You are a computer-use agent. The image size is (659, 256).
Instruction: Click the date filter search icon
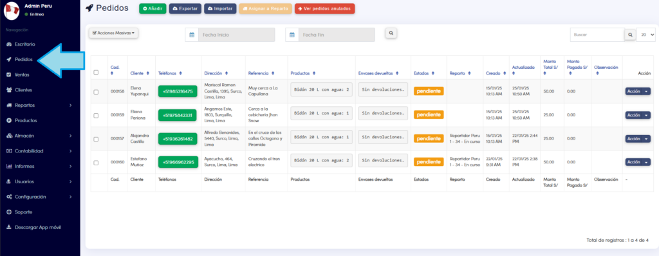point(391,33)
